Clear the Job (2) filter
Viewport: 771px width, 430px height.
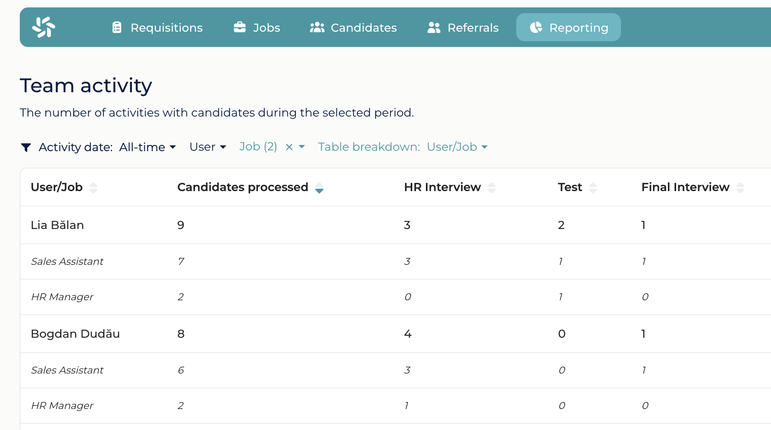pyautogui.click(x=289, y=147)
